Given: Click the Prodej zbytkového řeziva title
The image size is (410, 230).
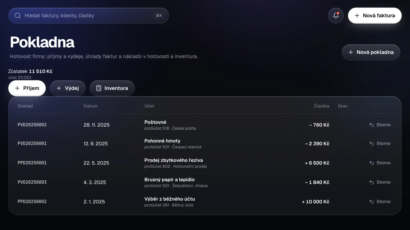Looking at the screenshot, I should [173, 160].
